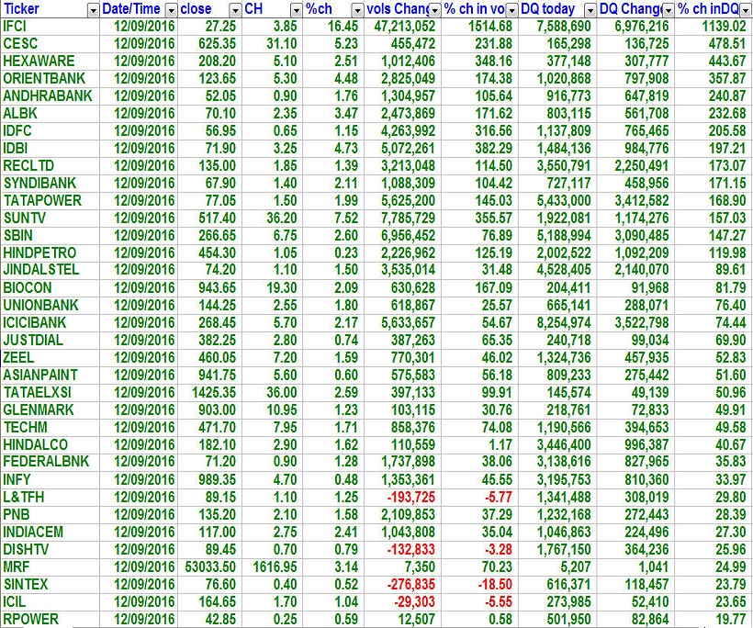The height and width of the screenshot is (628, 753).
Task: Expand the close column filter arrow
Action: point(233,9)
